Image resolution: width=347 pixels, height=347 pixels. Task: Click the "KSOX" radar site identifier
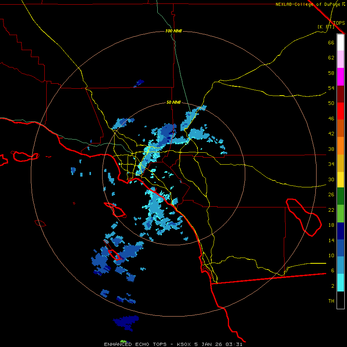(x=184, y=344)
